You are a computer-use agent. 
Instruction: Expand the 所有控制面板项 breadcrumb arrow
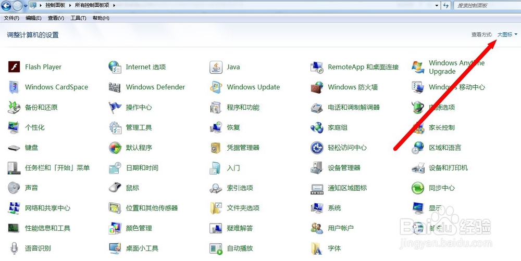click(114, 5)
